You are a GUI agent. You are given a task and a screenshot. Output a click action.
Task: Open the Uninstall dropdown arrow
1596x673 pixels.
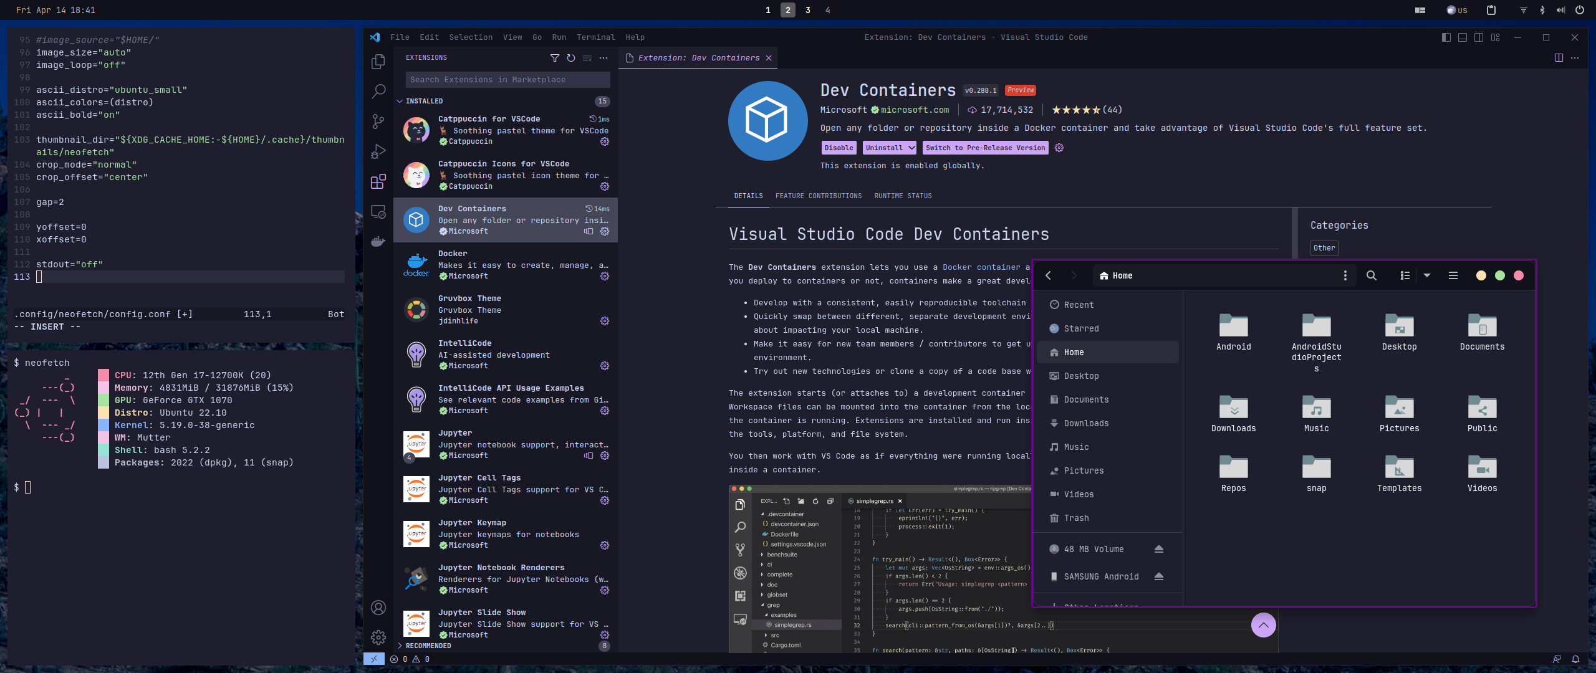coord(911,148)
